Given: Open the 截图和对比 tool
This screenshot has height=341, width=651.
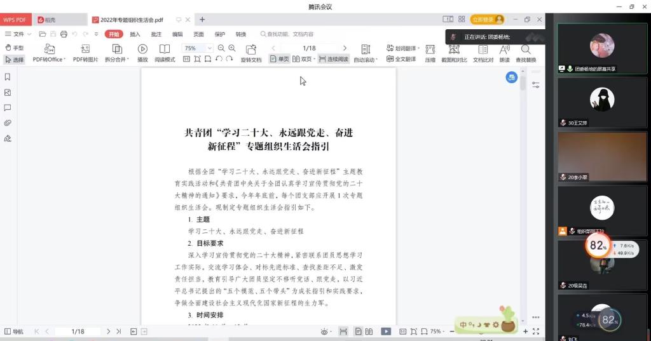Looking at the screenshot, I should coord(454,49).
